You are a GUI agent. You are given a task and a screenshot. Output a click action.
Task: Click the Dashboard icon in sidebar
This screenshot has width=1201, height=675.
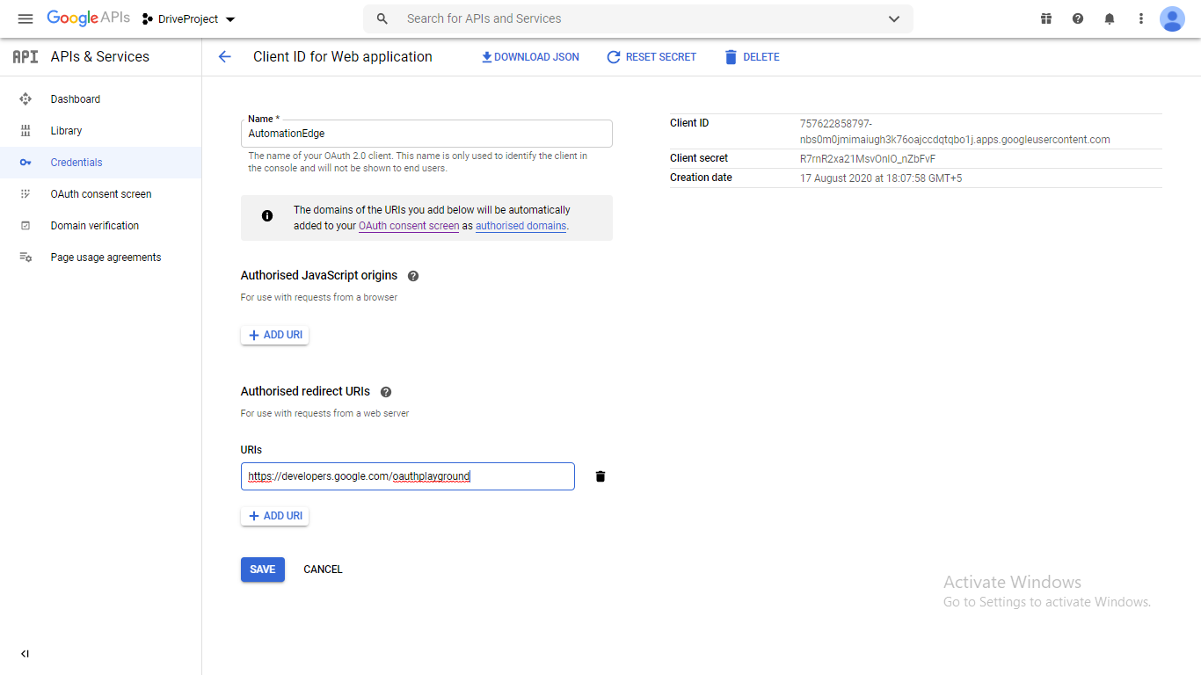pos(25,99)
